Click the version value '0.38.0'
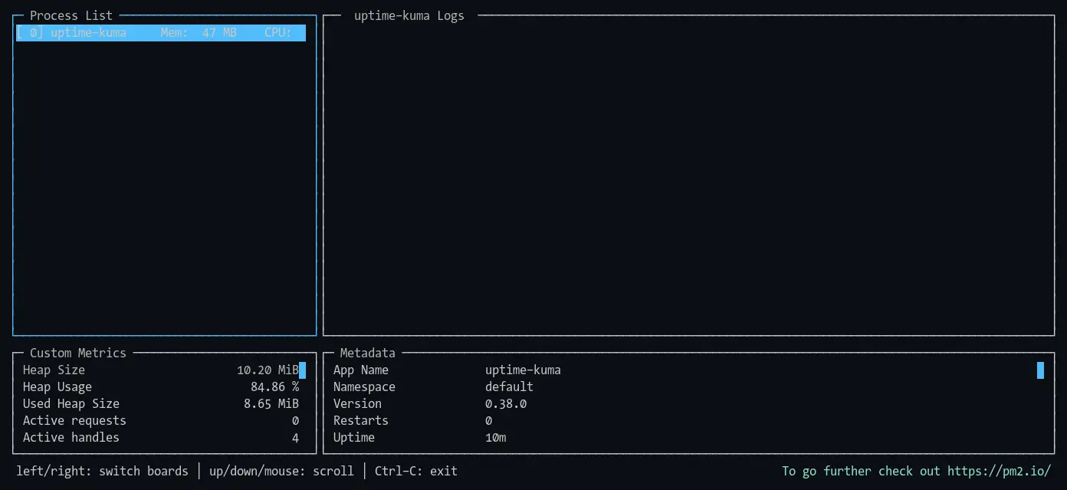This screenshot has width=1067, height=490. click(506, 404)
